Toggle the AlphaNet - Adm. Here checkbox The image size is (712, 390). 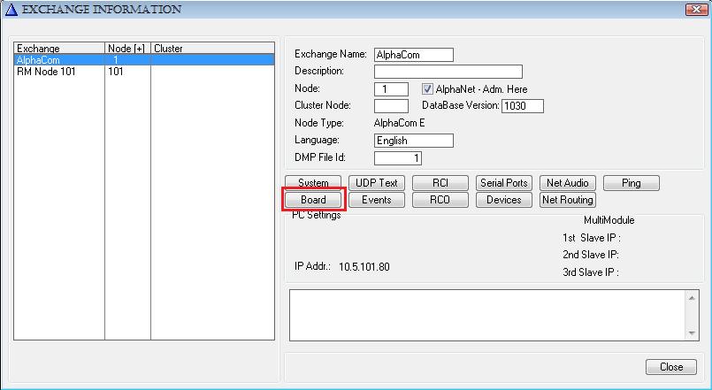pos(427,88)
